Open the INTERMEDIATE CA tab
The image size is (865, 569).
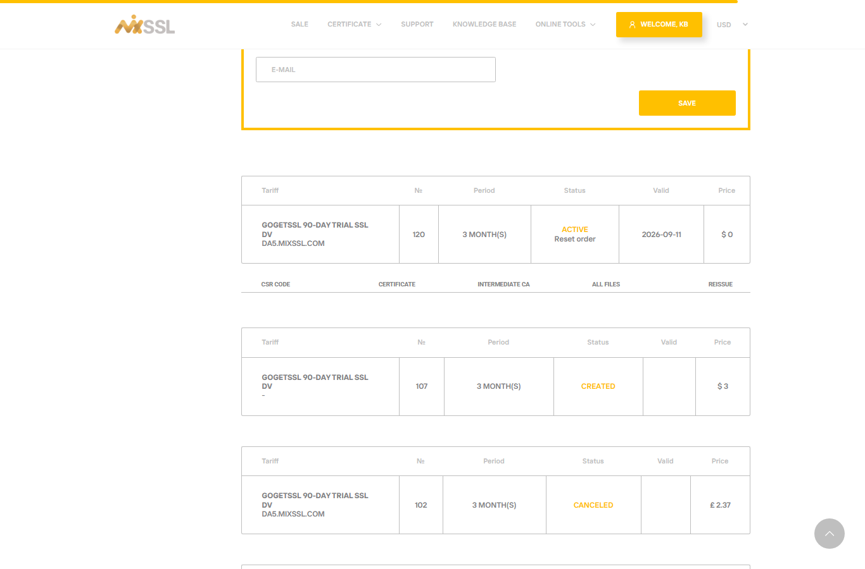coord(503,284)
